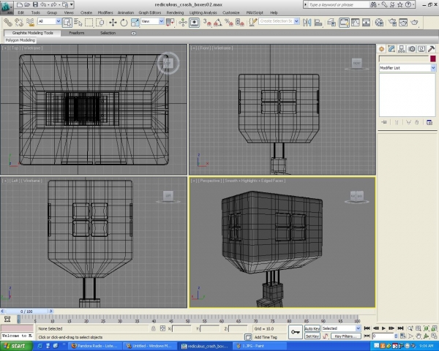The height and width of the screenshot is (351, 439).
Task: Open the 3ds Max application menu button
Action: (7, 7)
